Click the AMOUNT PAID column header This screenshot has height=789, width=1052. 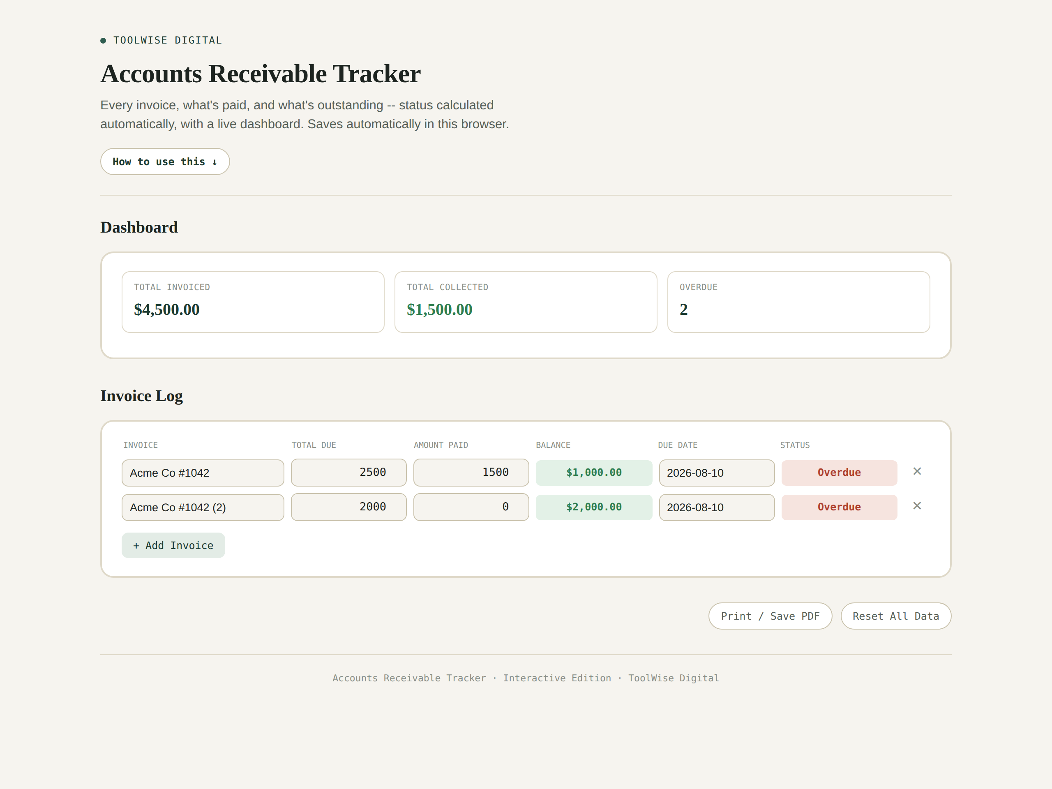(x=441, y=445)
